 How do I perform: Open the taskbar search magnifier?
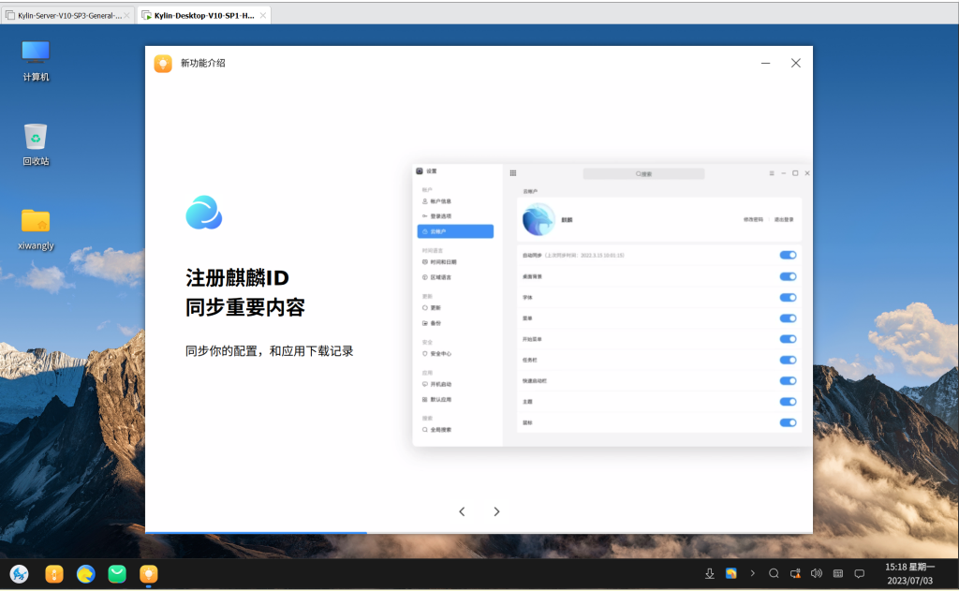(x=774, y=574)
